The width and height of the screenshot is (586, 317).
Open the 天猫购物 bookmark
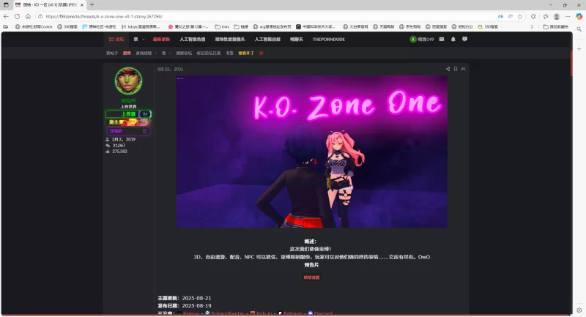384,27
